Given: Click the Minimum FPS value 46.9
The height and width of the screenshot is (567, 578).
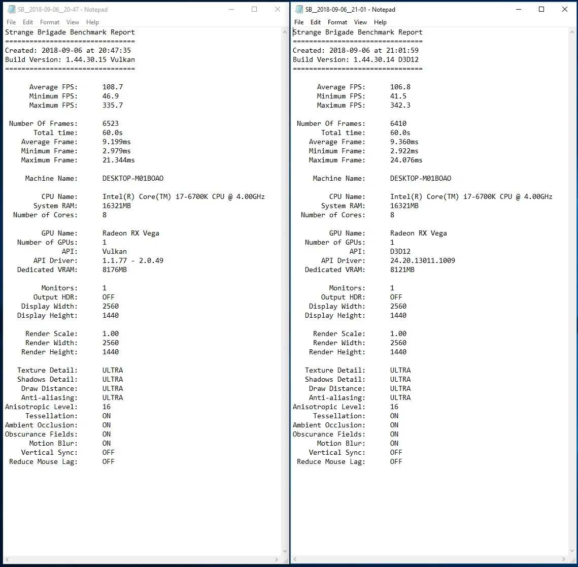Looking at the screenshot, I should click(111, 96).
